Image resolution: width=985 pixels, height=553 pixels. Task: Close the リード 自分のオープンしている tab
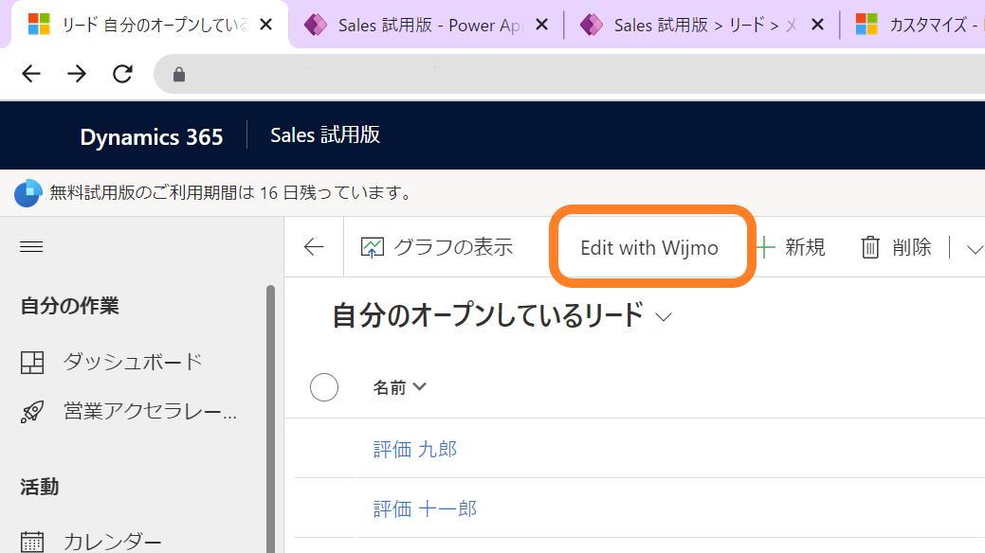click(x=265, y=25)
